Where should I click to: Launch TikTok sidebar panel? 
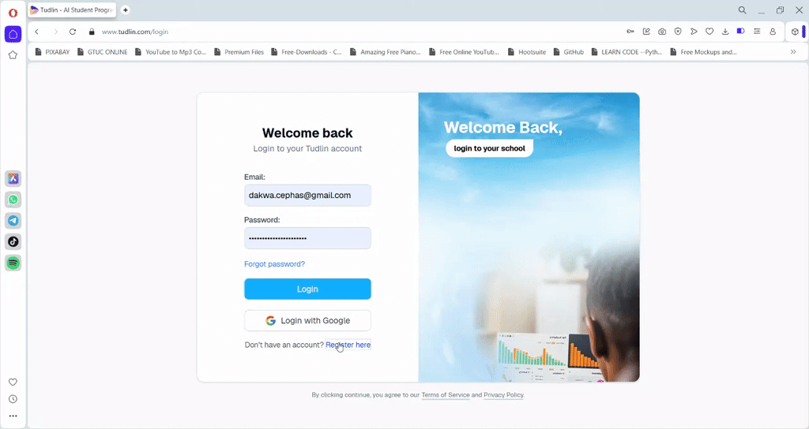(x=13, y=242)
